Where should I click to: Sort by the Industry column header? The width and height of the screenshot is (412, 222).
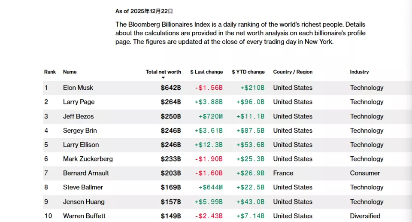point(359,72)
